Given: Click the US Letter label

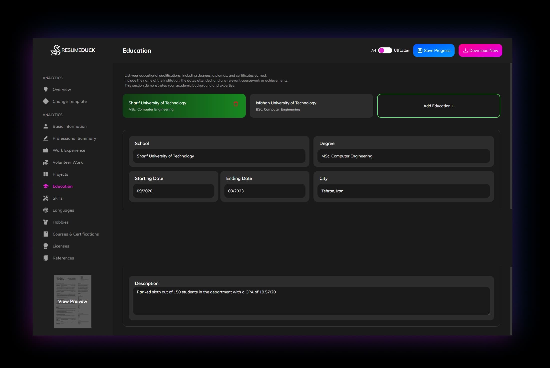Looking at the screenshot, I should coord(401,50).
